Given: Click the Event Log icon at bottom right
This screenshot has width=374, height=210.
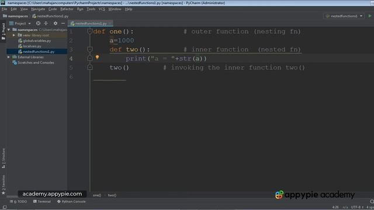Looking at the screenshot, I should pyautogui.click(x=372, y=201).
